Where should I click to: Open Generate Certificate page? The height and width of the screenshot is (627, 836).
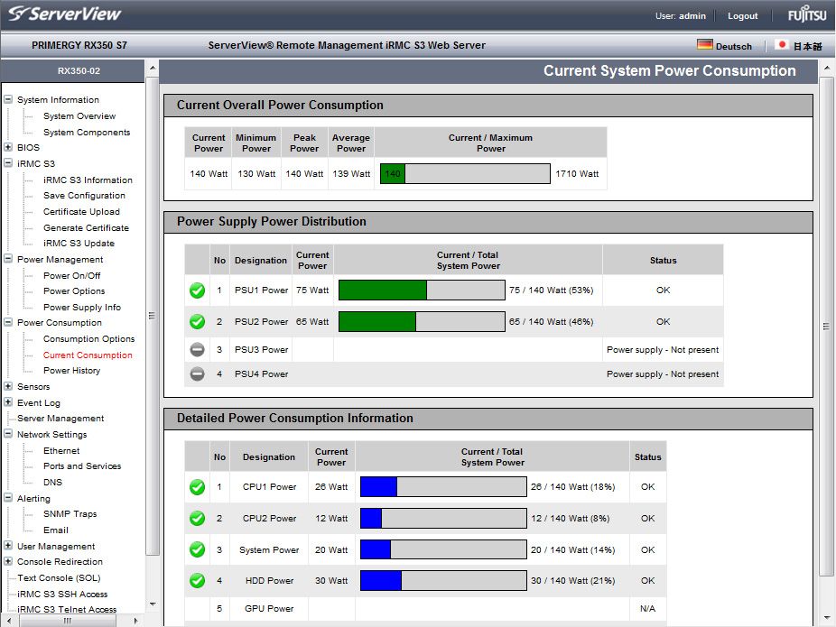(x=86, y=227)
